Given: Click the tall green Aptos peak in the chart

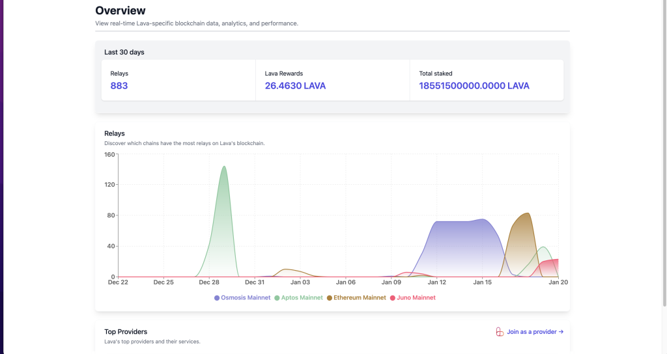Looking at the screenshot, I should (x=224, y=195).
